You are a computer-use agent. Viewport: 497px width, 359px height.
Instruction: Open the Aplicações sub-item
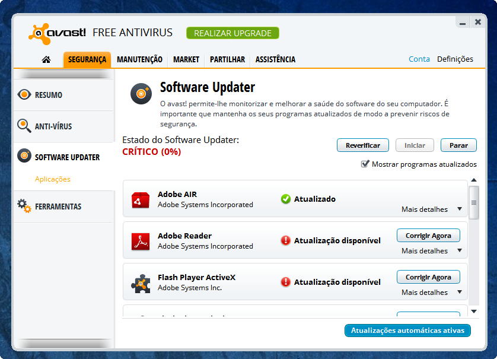coord(53,179)
